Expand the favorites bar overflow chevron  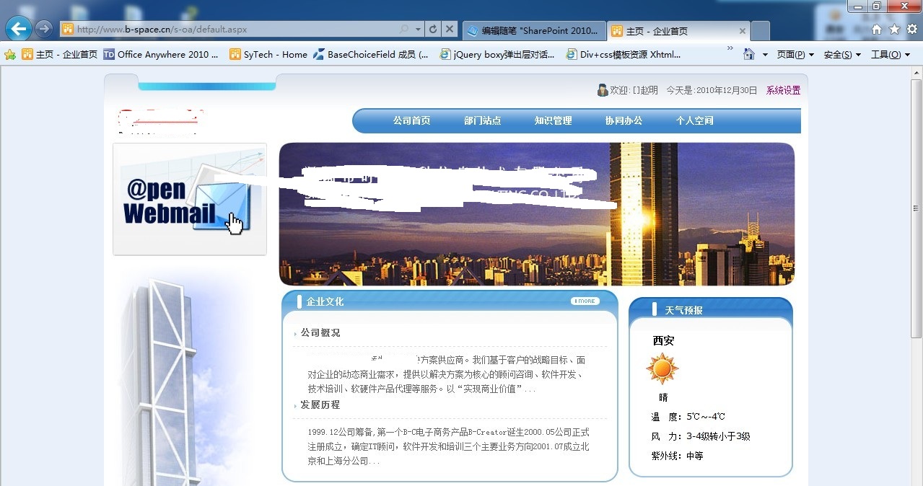[730, 49]
